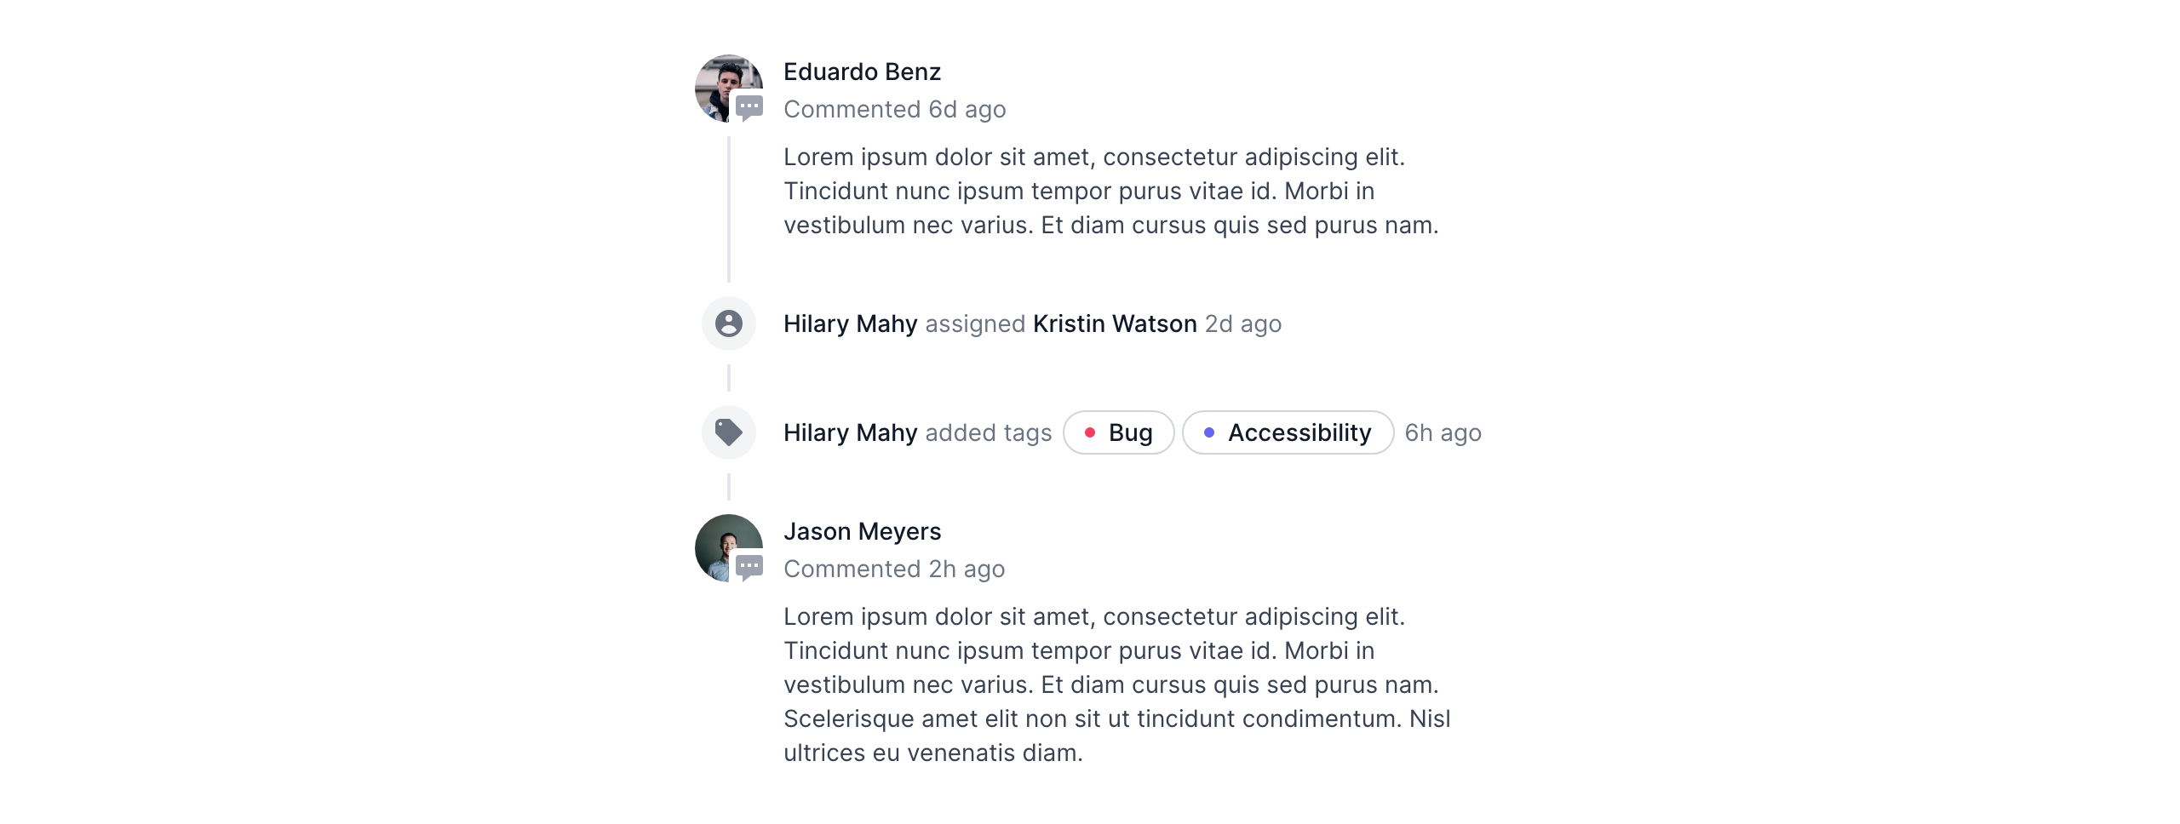Click Jason Meyers' profile photo

coord(724,543)
